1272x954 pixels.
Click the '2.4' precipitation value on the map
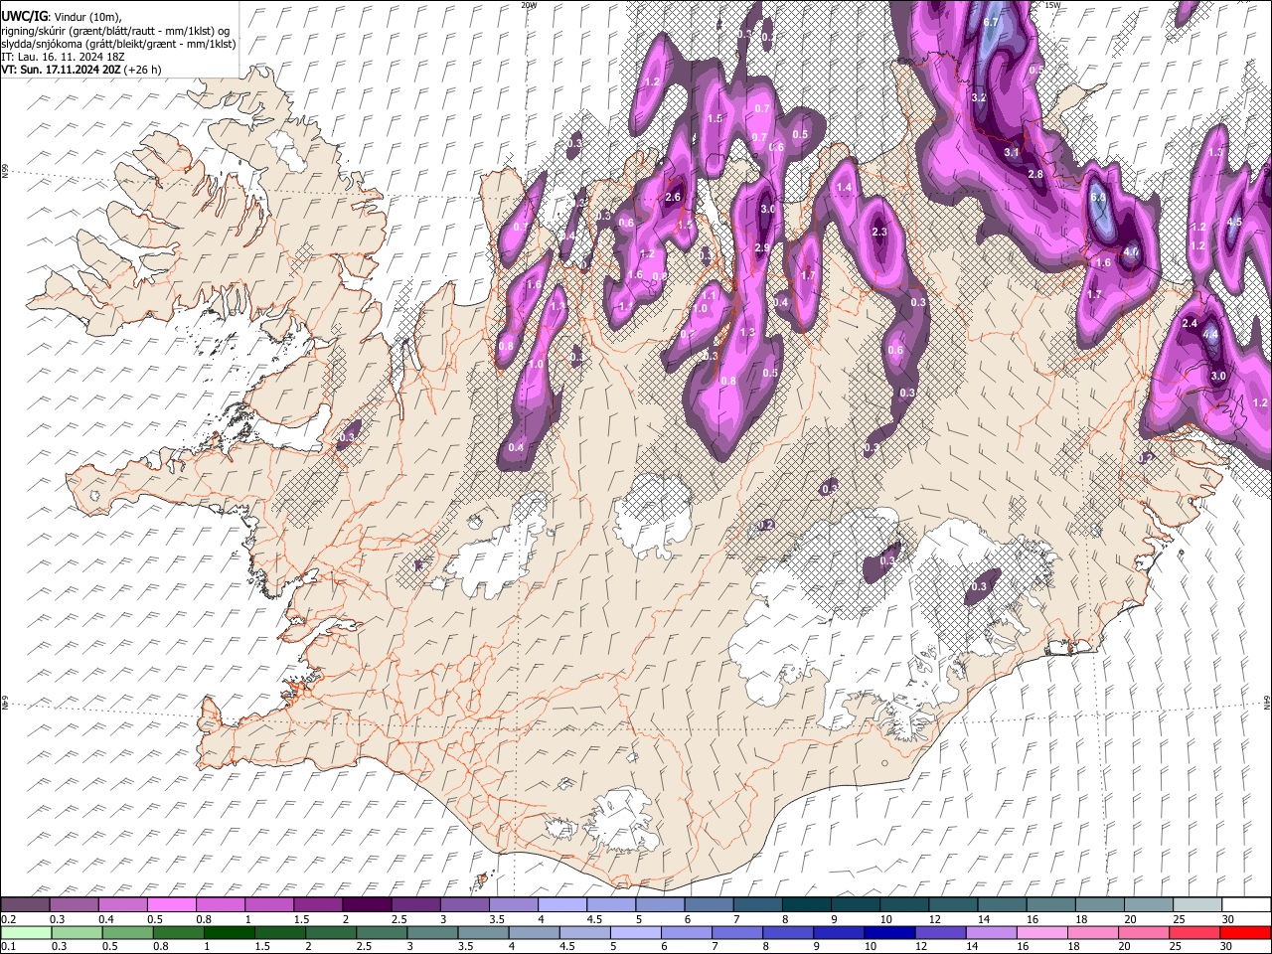[1190, 324]
